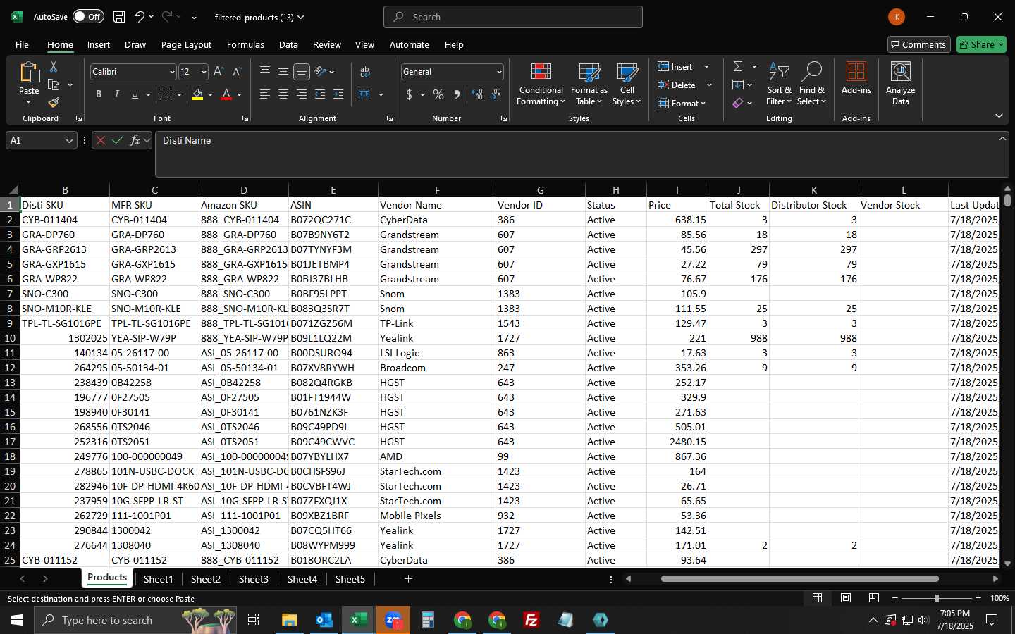Toggle Wrap Text button

[x=364, y=72]
